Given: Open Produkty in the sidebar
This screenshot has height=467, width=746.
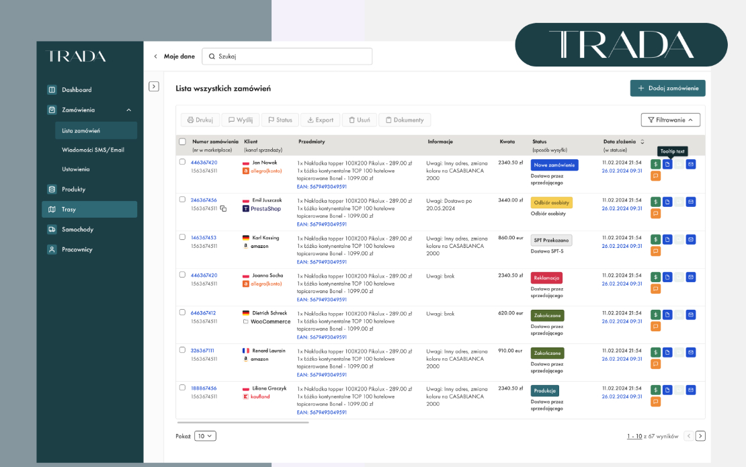Looking at the screenshot, I should coord(89,189).
